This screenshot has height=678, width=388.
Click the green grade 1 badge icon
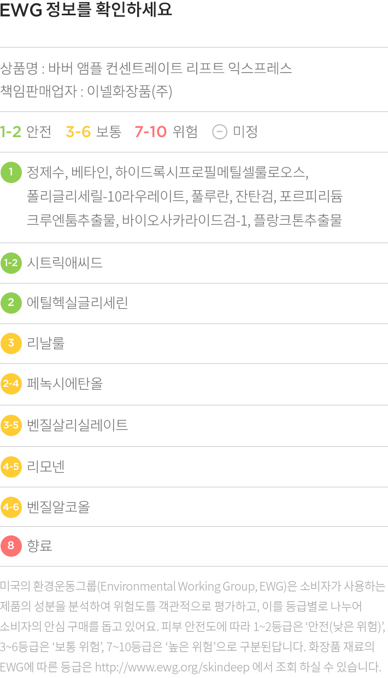pyautogui.click(x=11, y=173)
